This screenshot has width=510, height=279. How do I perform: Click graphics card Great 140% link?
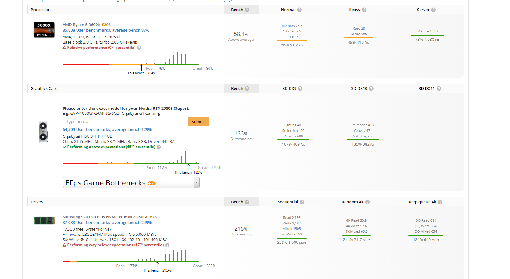pos(216,168)
